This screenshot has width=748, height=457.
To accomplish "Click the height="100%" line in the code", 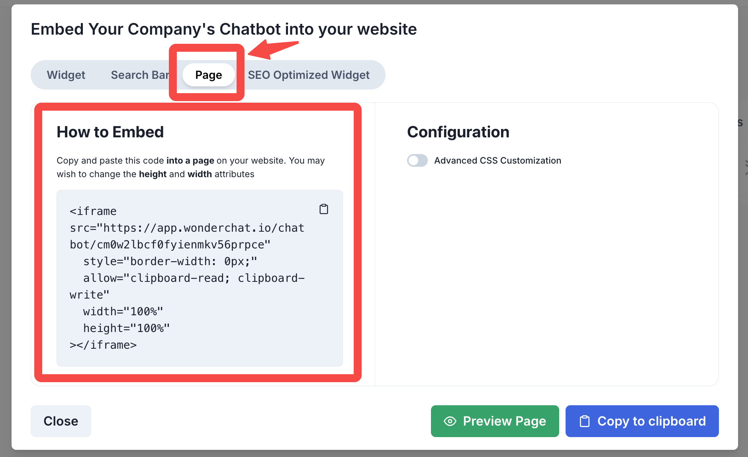I will [126, 328].
